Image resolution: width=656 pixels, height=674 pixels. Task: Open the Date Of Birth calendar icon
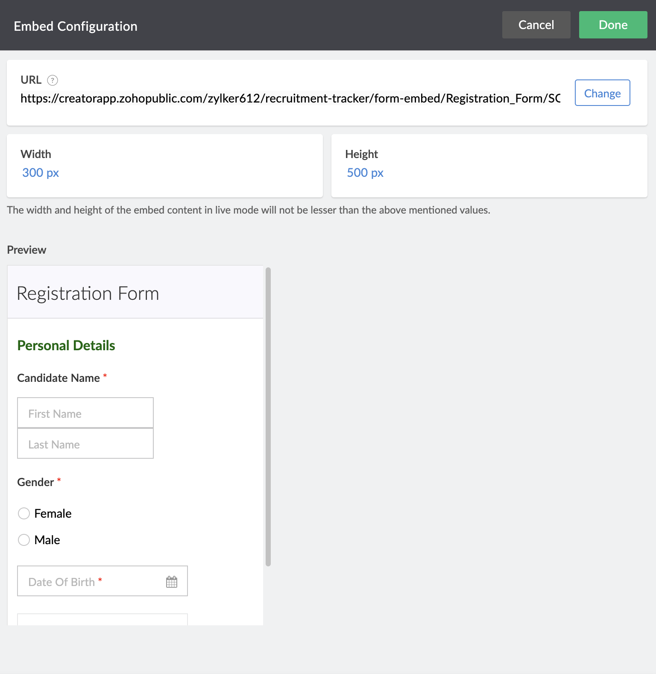pyautogui.click(x=172, y=582)
